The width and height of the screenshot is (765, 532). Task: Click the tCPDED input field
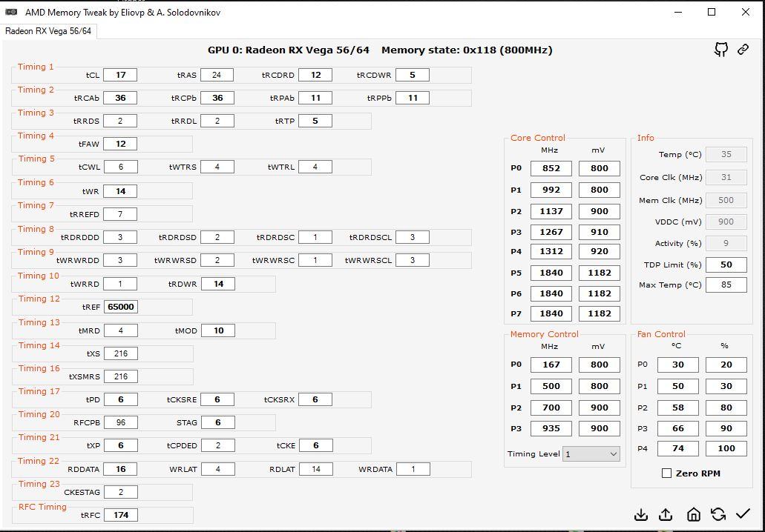pos(218,445)
